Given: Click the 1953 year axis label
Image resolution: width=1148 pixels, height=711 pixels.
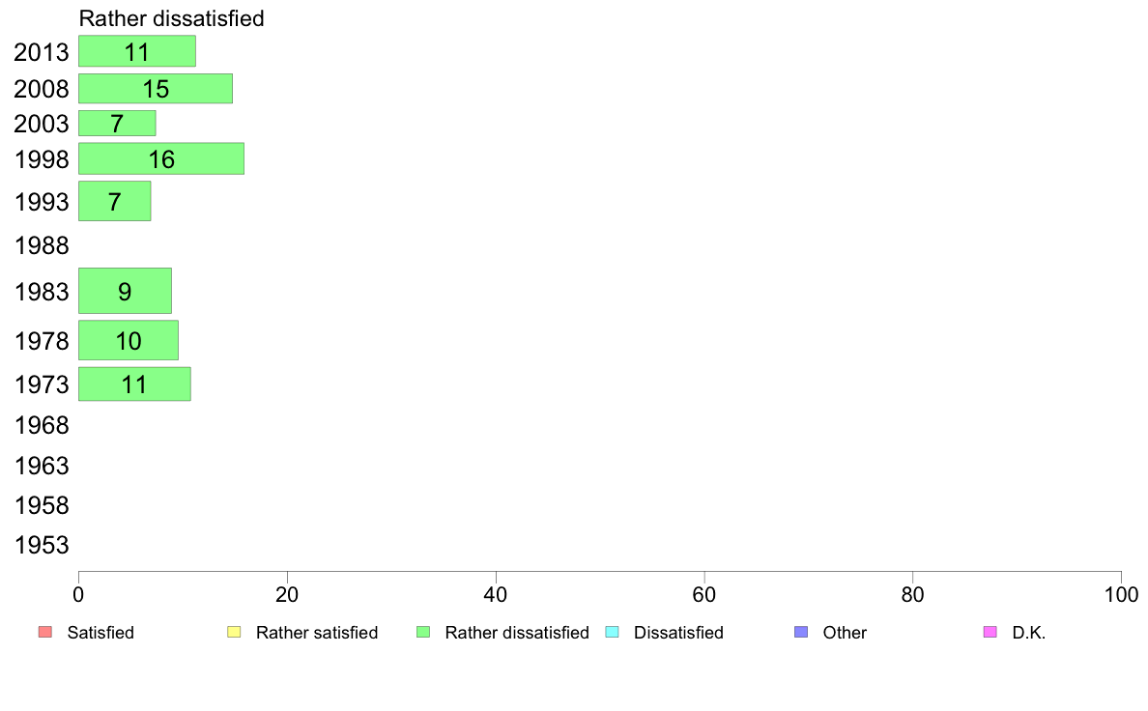Looking at the screenshot, I should (x=42, y=545).
